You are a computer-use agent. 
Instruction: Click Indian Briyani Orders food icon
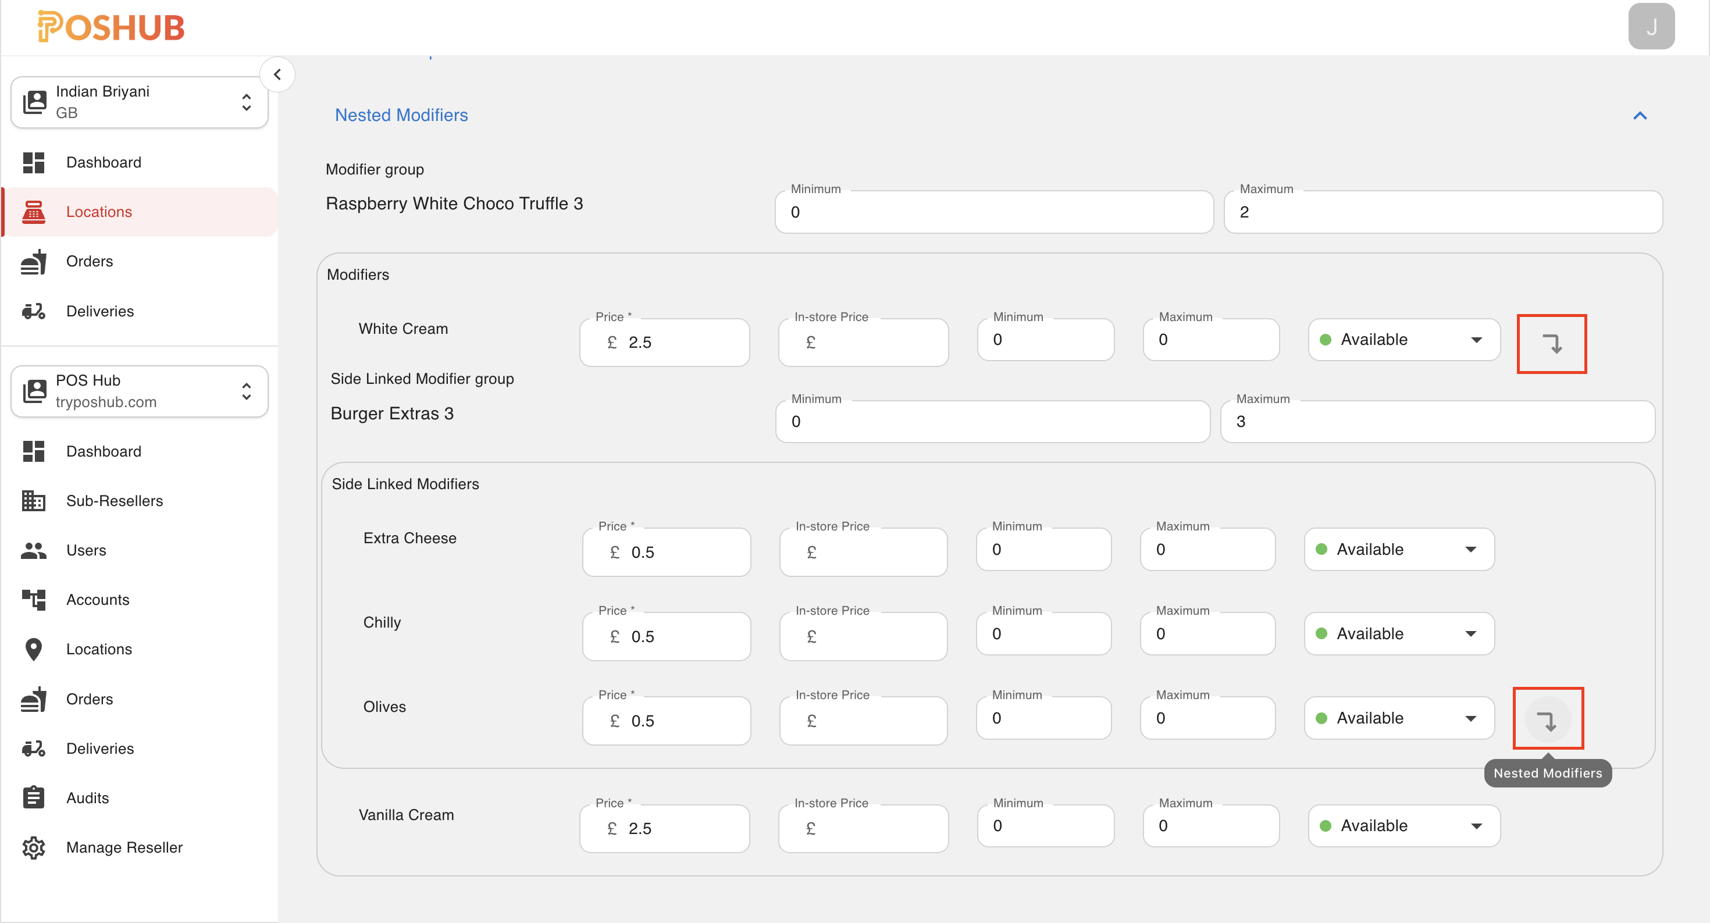[x=33, y=262]
